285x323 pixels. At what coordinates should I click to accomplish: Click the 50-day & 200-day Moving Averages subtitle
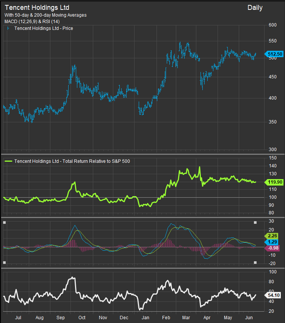click(x=45, y=15)
